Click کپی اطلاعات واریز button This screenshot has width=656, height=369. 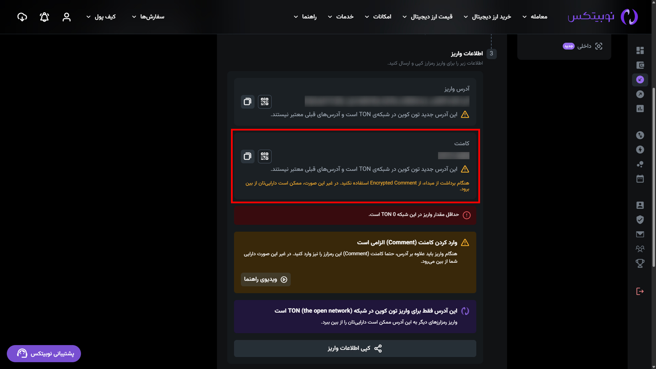pos(355,348)
